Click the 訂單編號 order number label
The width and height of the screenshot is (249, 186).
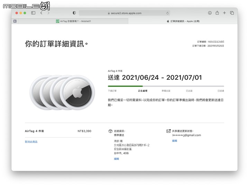tap(202, 42)
